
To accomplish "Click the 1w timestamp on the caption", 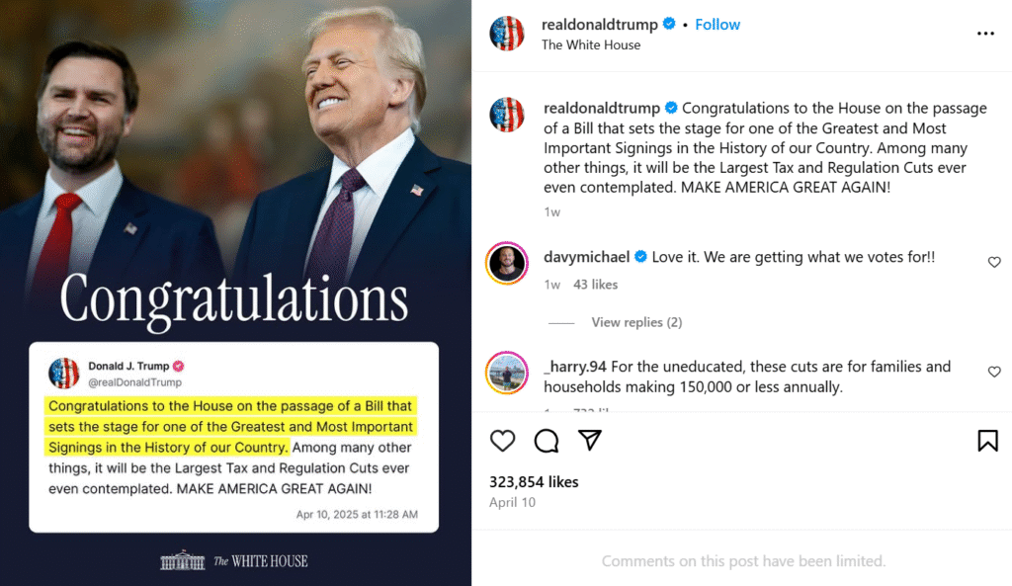I will [550, 211].
